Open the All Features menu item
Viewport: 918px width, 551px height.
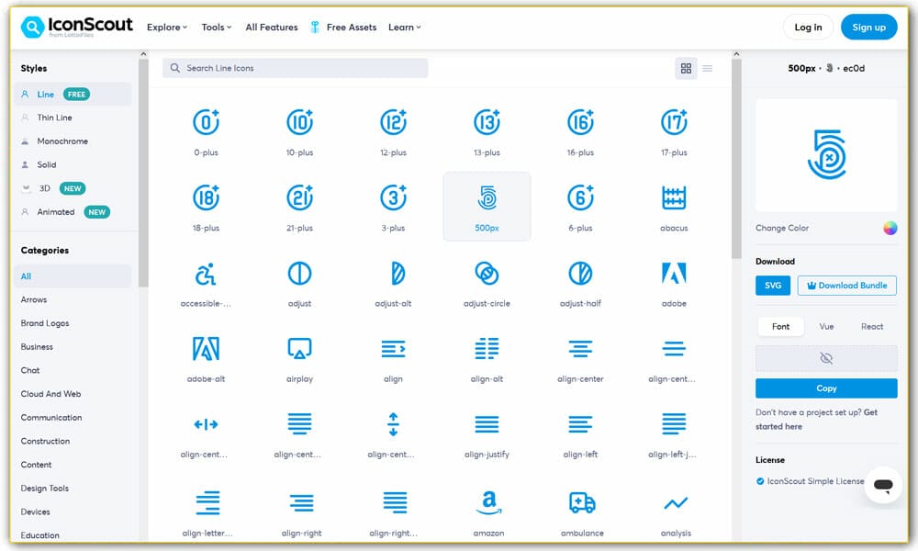click(x=271, y=28)
